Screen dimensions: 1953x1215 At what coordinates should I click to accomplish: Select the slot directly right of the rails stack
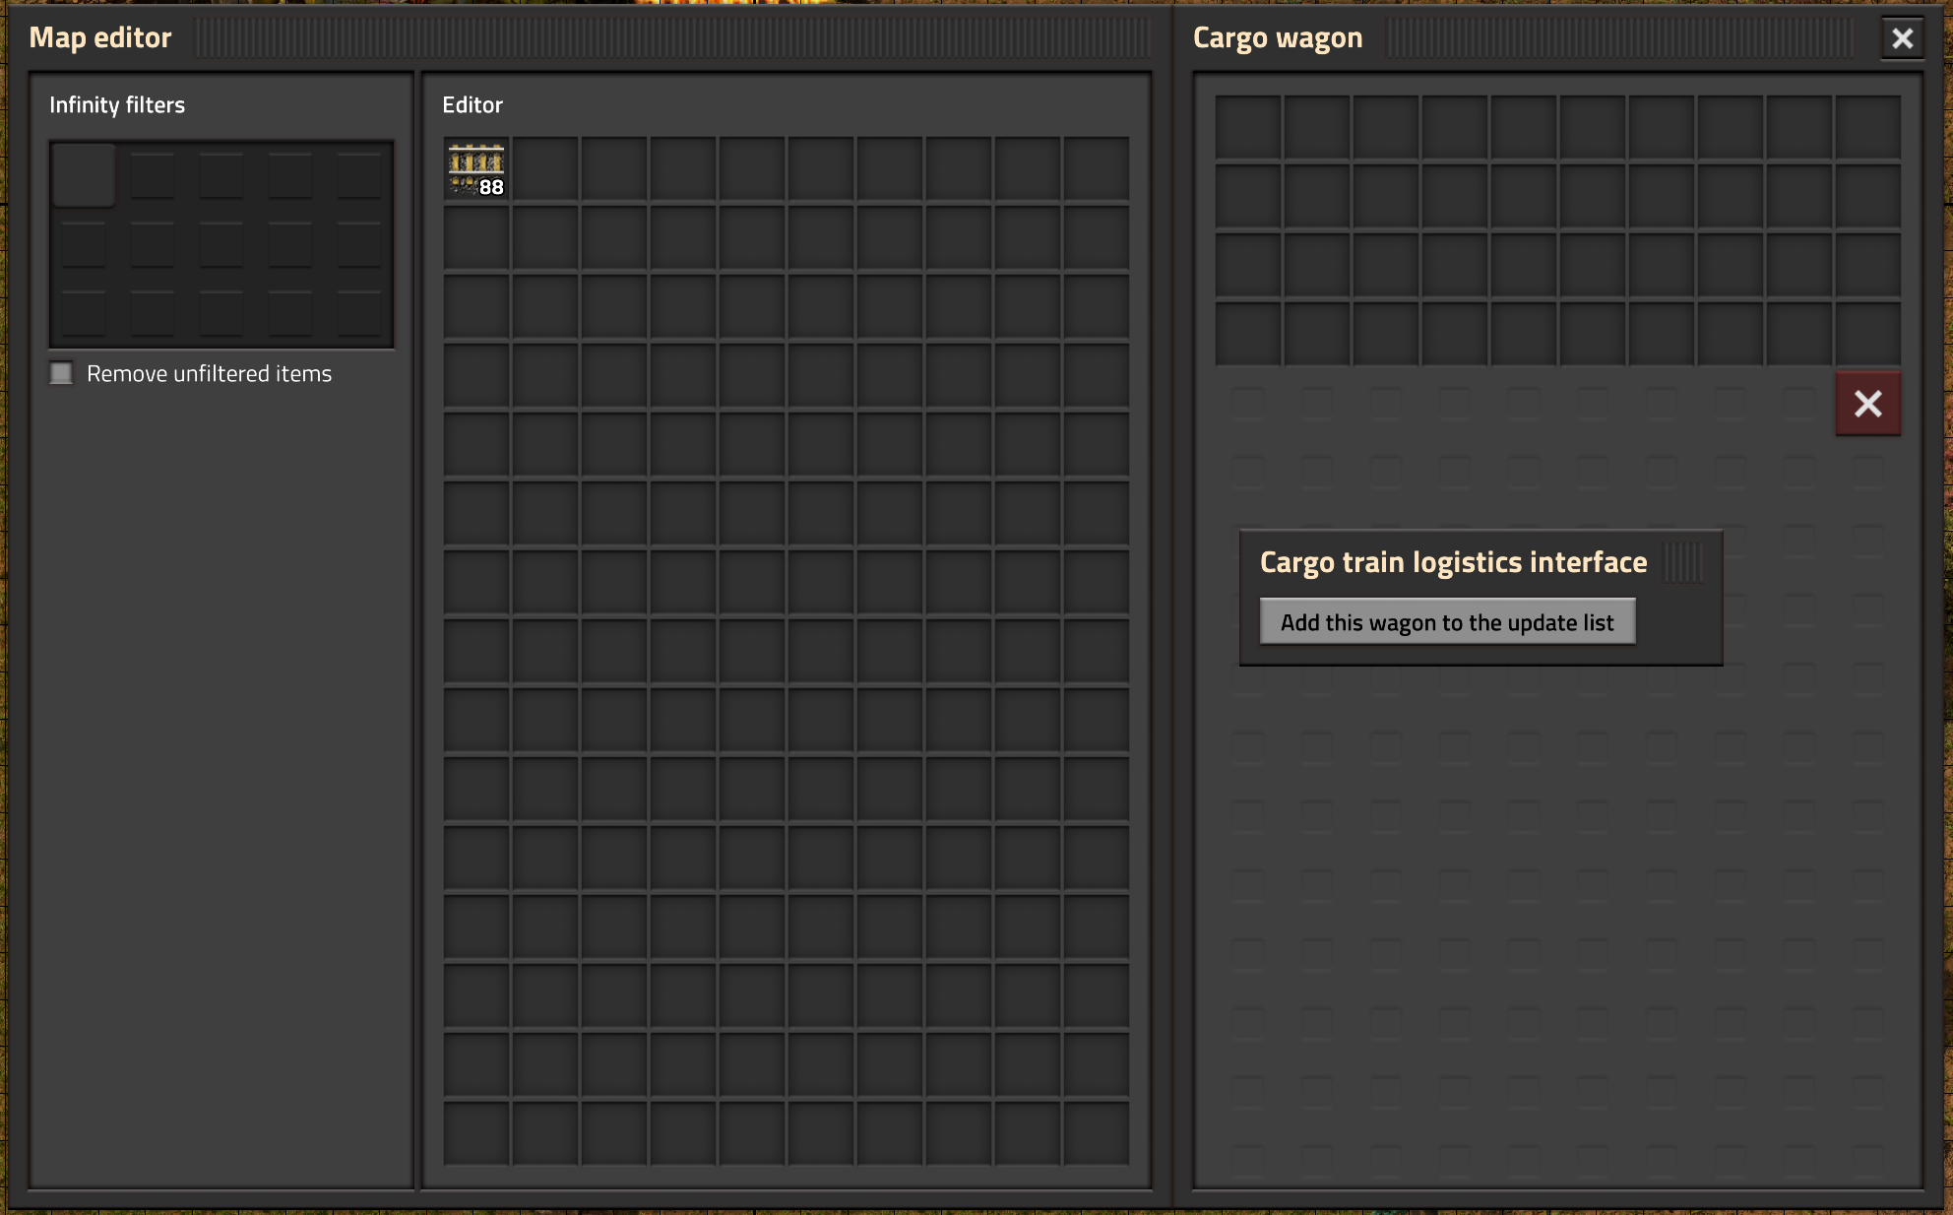[544, 168]
